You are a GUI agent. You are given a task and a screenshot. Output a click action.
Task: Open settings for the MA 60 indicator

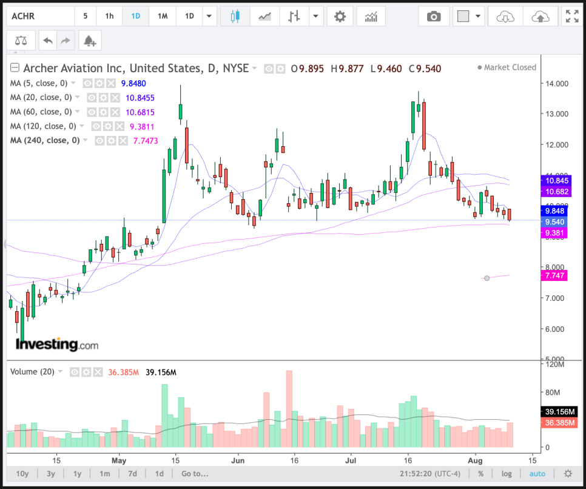(x=104, y=112)
